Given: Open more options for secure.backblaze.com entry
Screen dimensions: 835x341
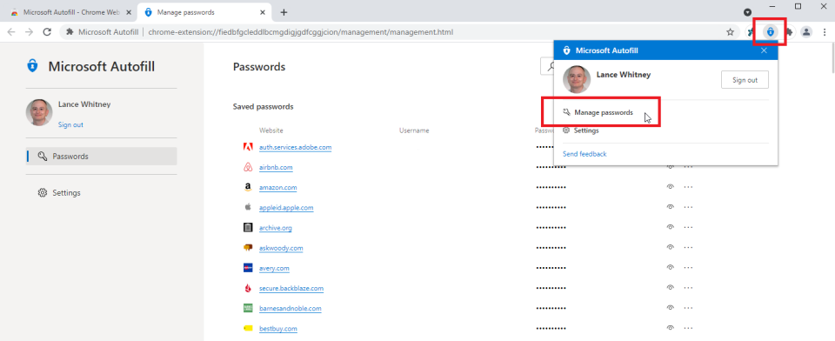Looking at the screenshot, I should click(688, 288).
